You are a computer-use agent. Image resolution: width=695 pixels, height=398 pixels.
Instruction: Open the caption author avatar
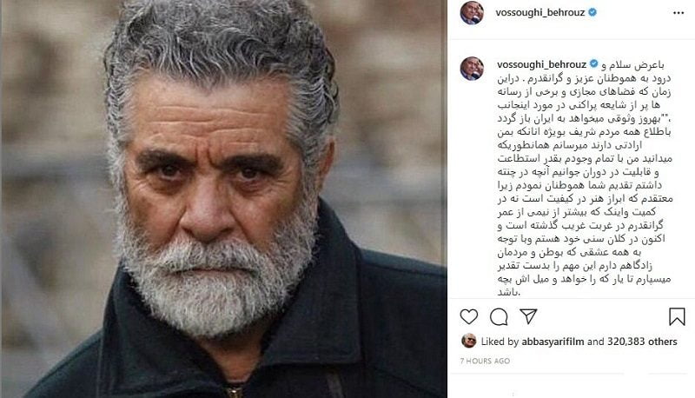[472, 69]
